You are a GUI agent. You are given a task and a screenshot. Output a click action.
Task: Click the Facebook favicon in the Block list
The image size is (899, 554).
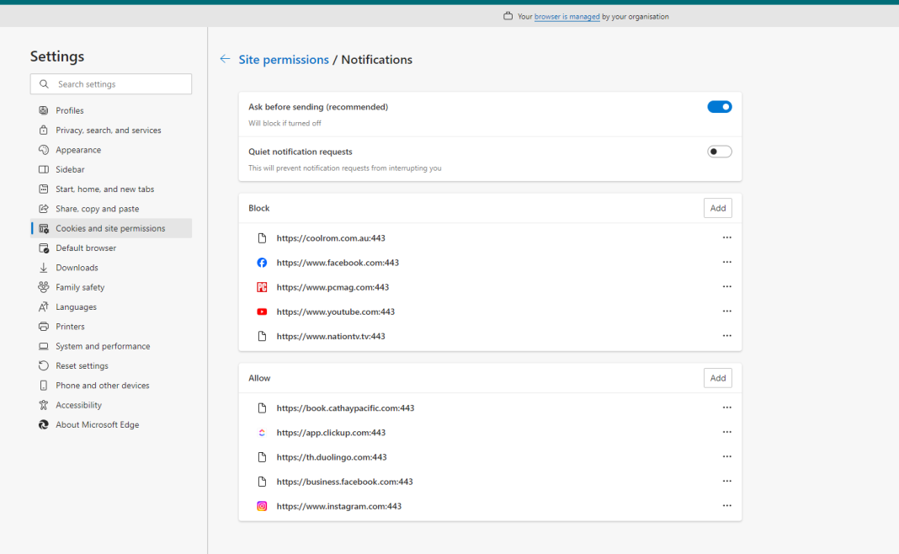click(x=262, y=262)
